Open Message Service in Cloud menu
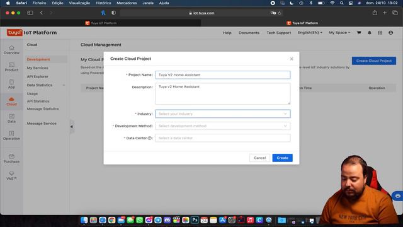 coord(42,124)
